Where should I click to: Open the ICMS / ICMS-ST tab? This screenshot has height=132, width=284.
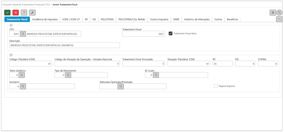(71, 19)
